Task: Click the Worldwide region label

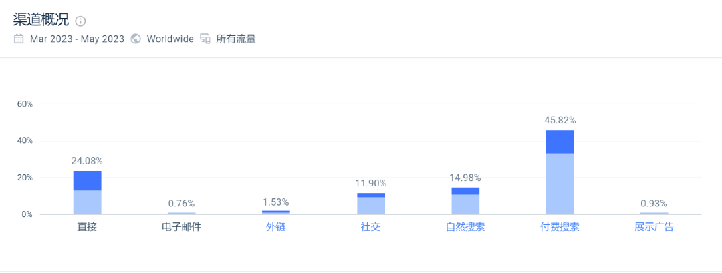Action: [170, 39]
